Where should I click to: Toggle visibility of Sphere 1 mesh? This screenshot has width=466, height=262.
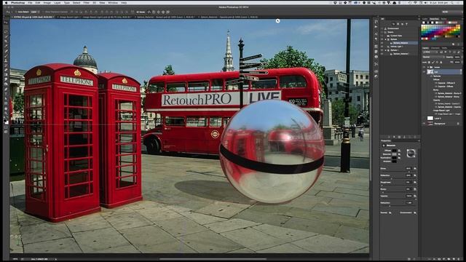pyautogui.click(x=382, y=50)
